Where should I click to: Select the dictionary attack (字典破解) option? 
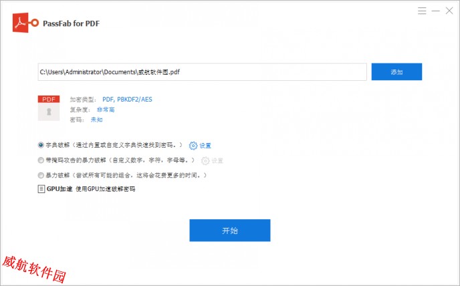point(41,145)
